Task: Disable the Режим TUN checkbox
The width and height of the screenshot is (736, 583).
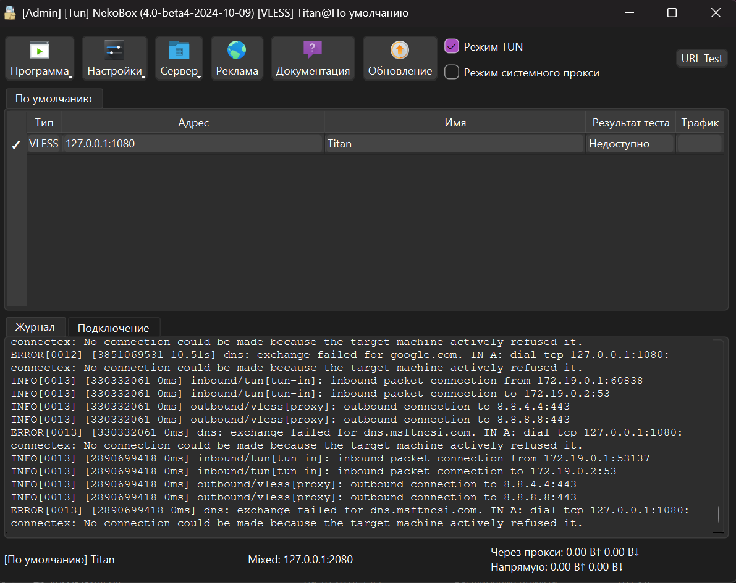Action: click(452, 46)
